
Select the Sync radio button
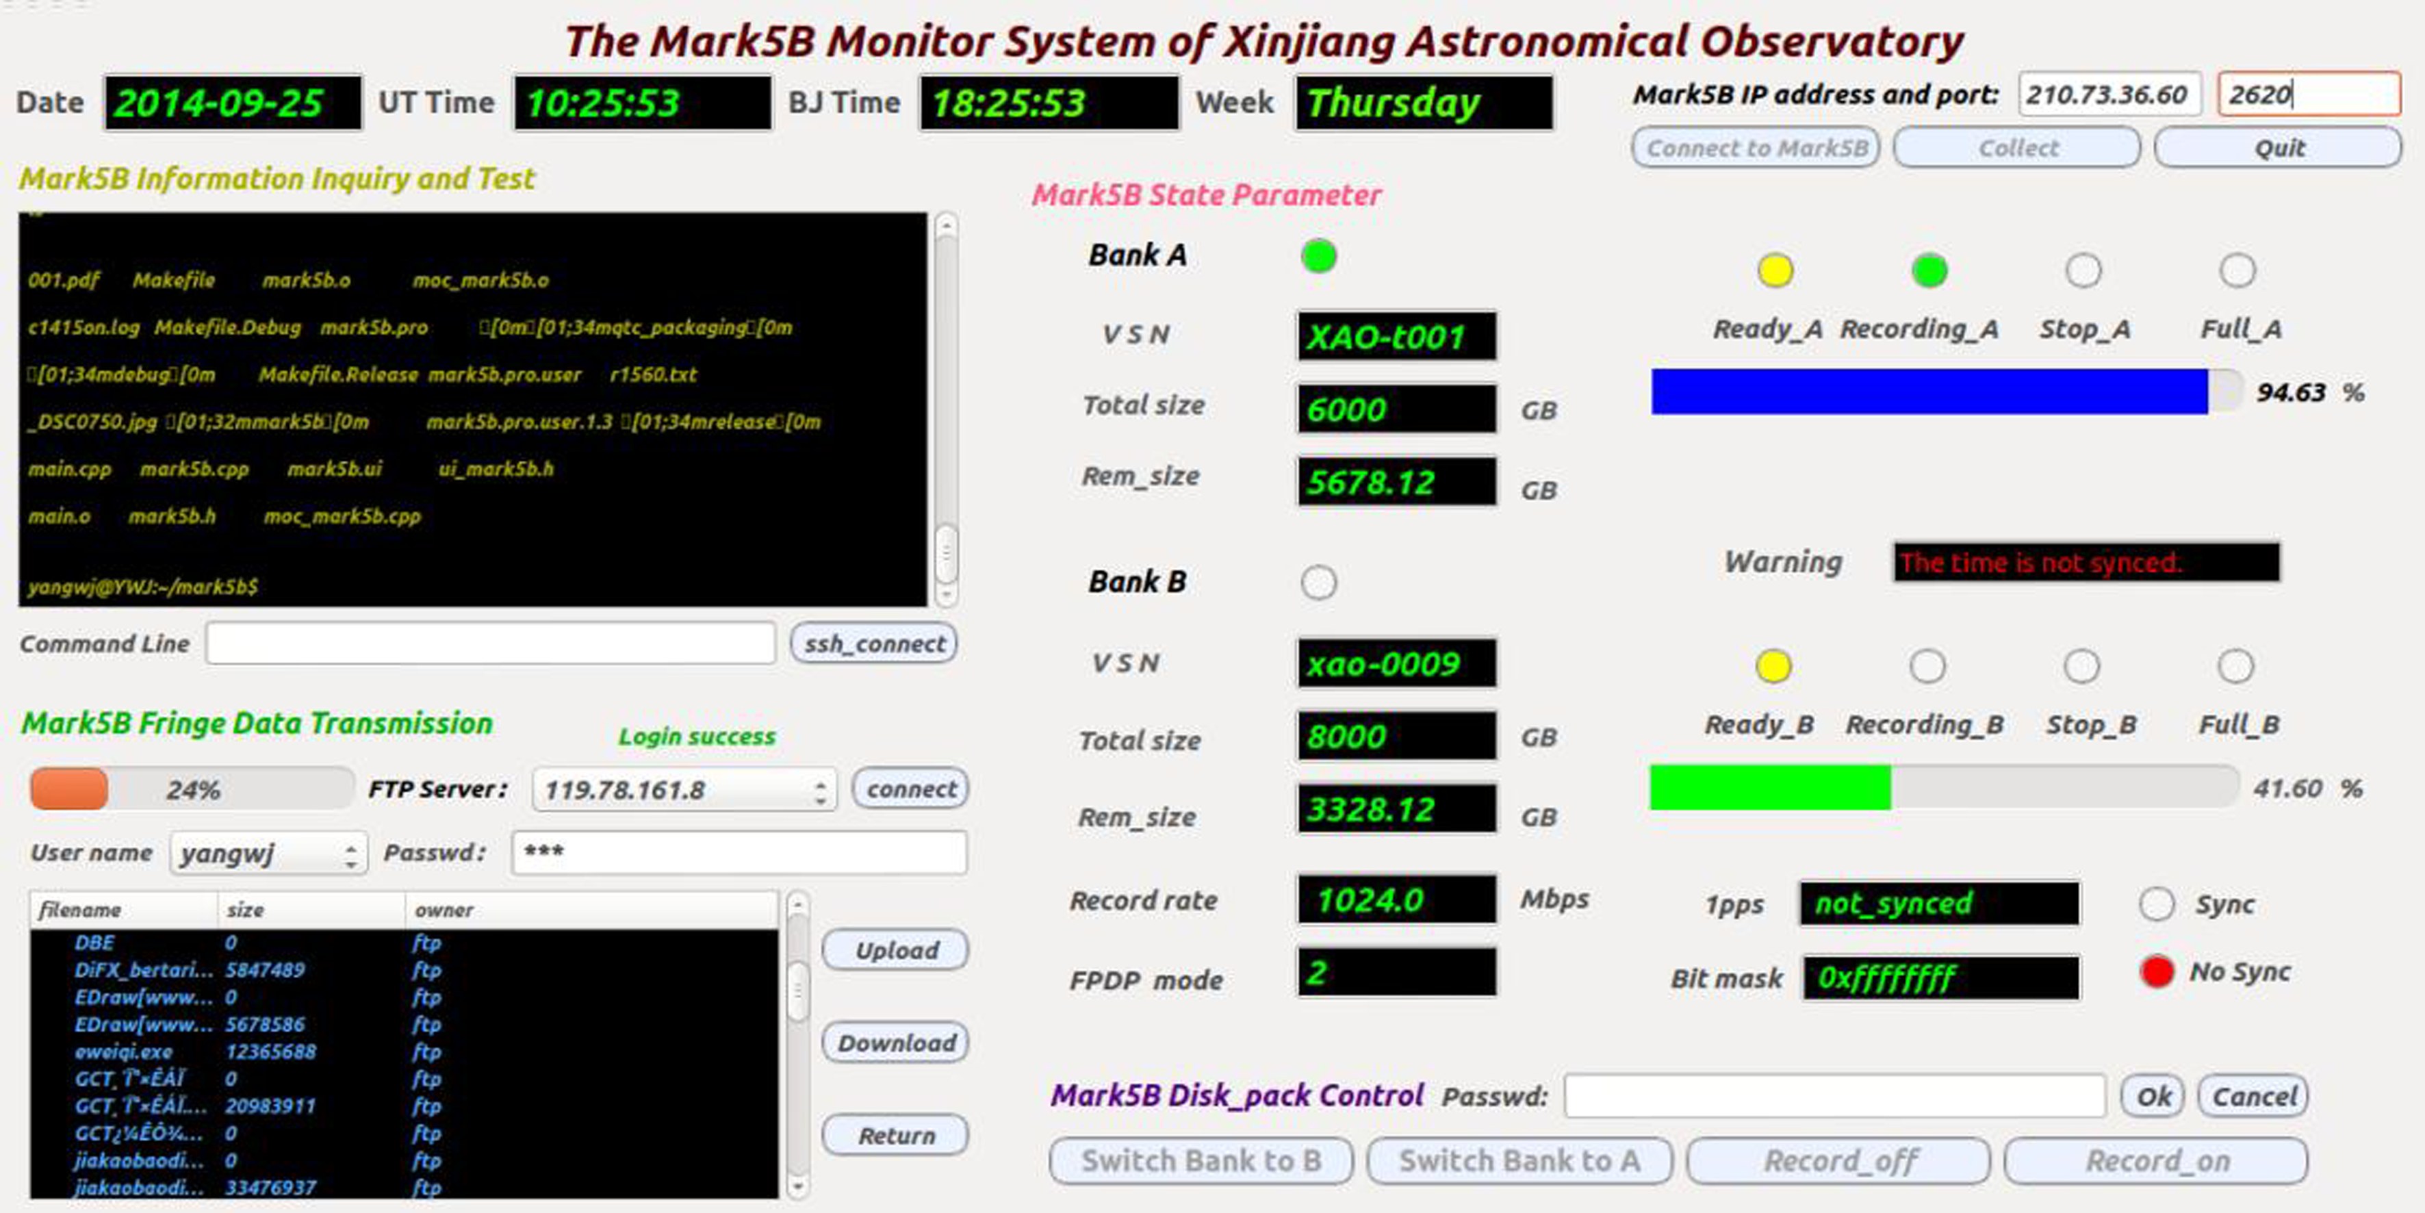pos(2157,904)
